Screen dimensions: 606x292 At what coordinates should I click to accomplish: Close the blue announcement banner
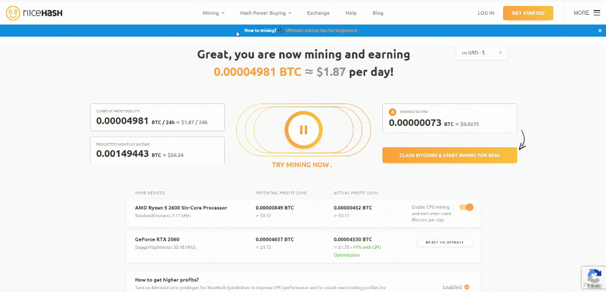599,30
